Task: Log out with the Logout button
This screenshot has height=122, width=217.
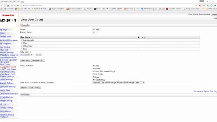Action: 214,15
